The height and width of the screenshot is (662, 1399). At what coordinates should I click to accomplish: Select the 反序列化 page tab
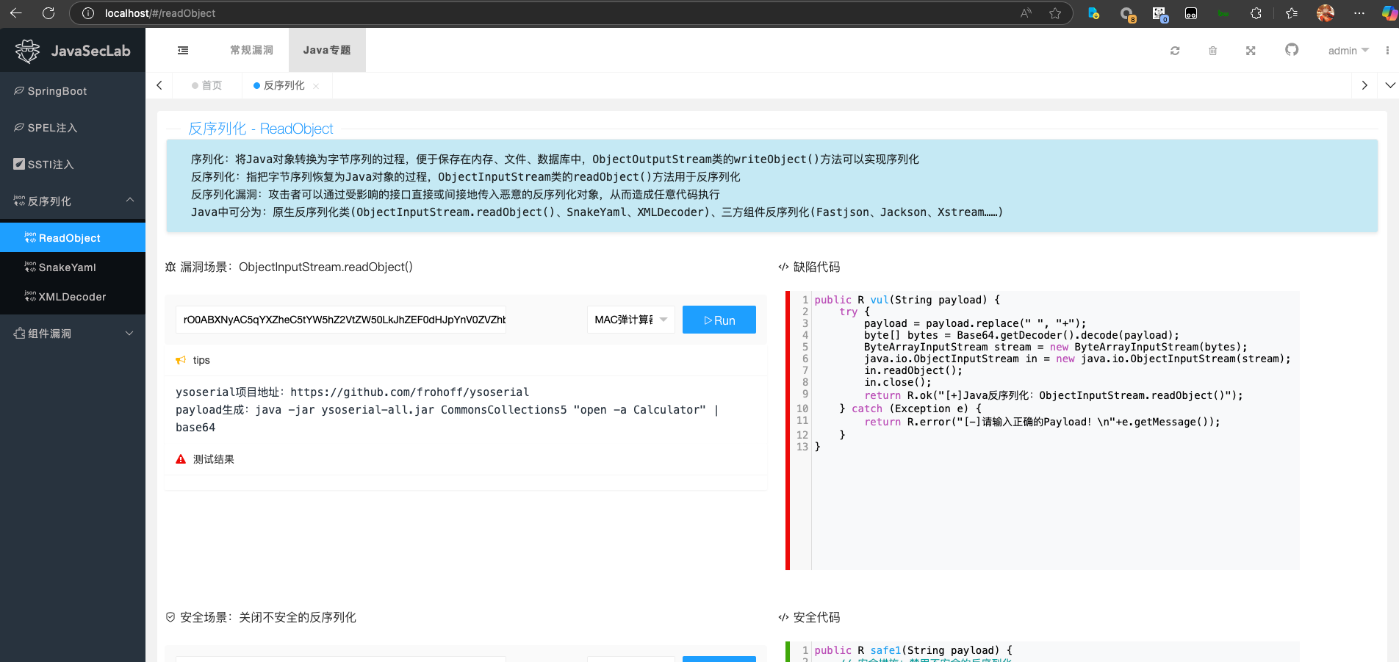[x=284, y=85]
